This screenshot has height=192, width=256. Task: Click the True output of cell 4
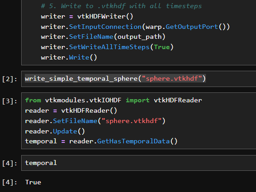tap(33, 182)
